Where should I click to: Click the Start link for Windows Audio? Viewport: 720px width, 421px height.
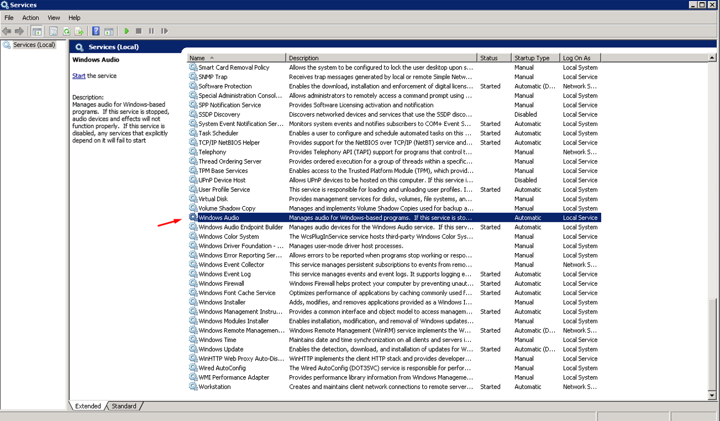coord(79,76)
